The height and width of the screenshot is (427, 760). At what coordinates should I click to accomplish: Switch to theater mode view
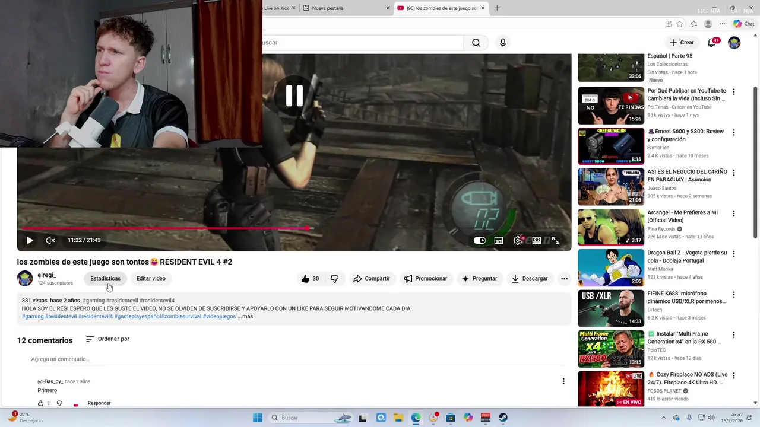(537, 240)
